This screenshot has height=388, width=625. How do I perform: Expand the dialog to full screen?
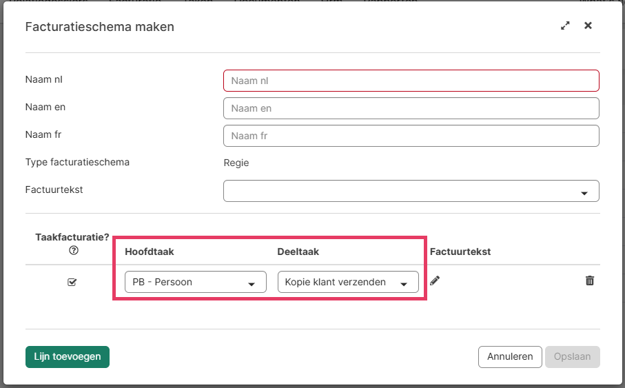tap(565, 25)
